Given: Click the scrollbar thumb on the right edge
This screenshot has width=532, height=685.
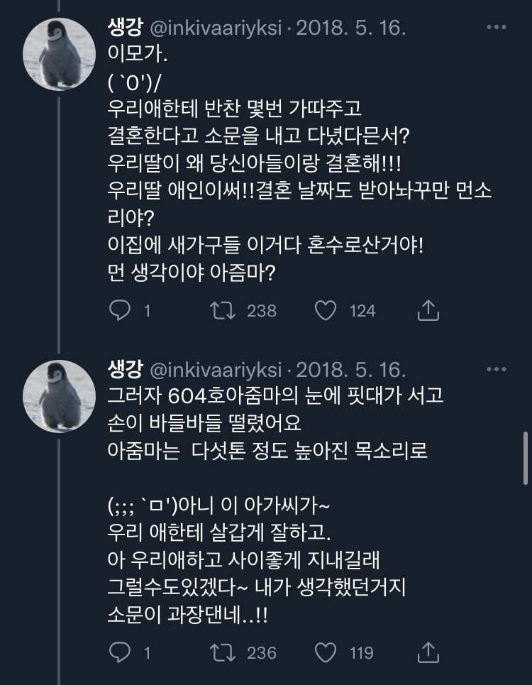Looking at the screenshot, I should [x=527, y=456].
